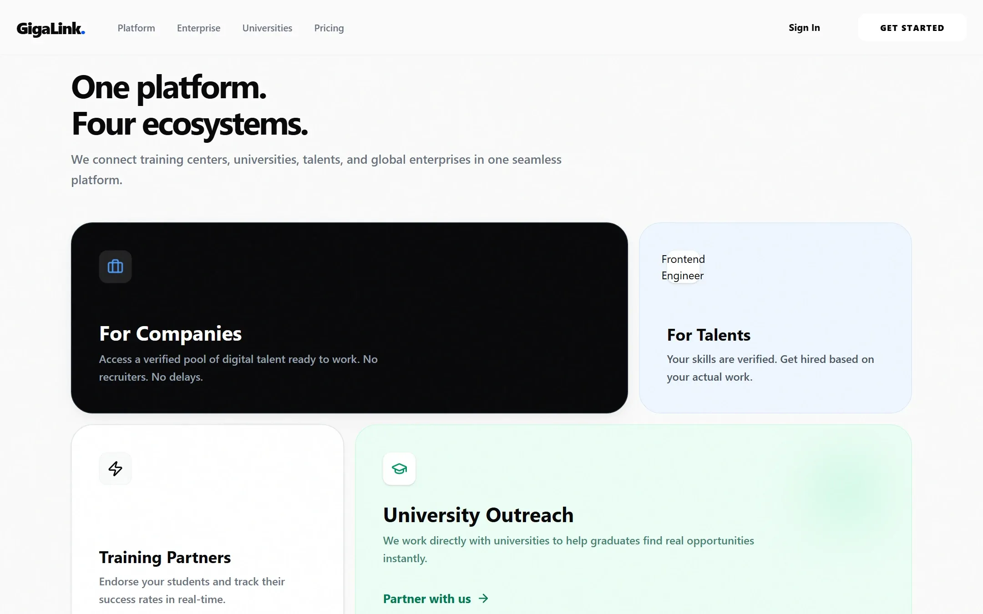Select the For Talents heading
The height and width of the screenshot is (614, 983).
coord(709,335)
